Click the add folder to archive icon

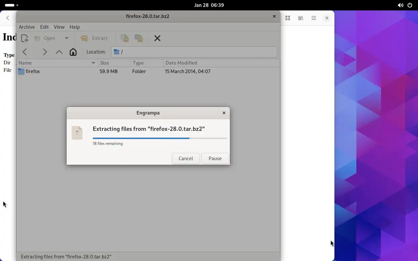point(139,38)
